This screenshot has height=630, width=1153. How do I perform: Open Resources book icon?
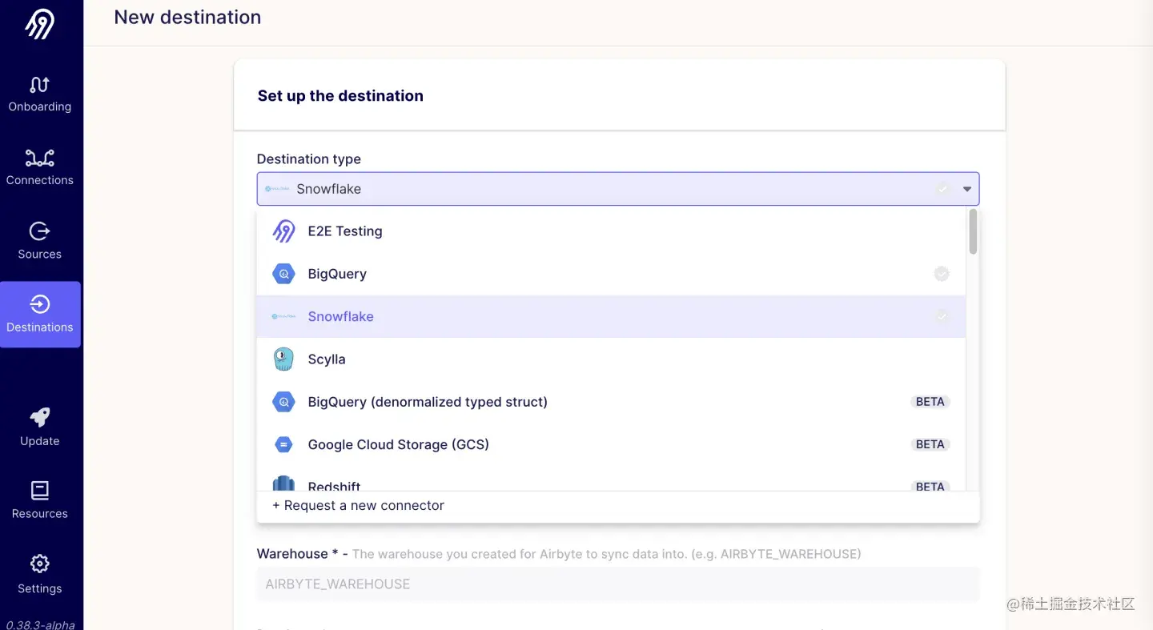(39, 490)
